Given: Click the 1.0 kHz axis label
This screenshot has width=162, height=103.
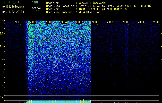Looking at the screenshot, I should pyautogui.click(x=2, y=46).
